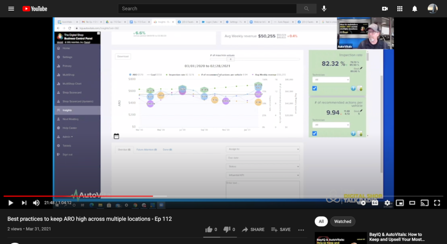Select the Watched filter chip

coord(343,221)
